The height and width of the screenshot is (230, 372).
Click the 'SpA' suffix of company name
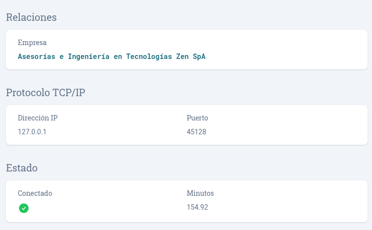(x=199, y=57)
